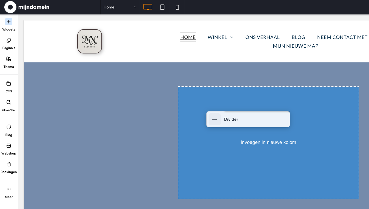Switch to desktop preview mode
369x209 pixels.
(148, 7)
